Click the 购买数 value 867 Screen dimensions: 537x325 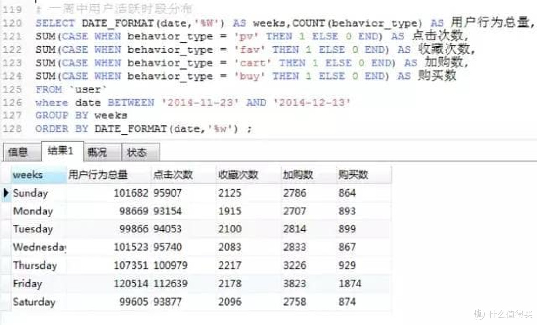(347, 247)
